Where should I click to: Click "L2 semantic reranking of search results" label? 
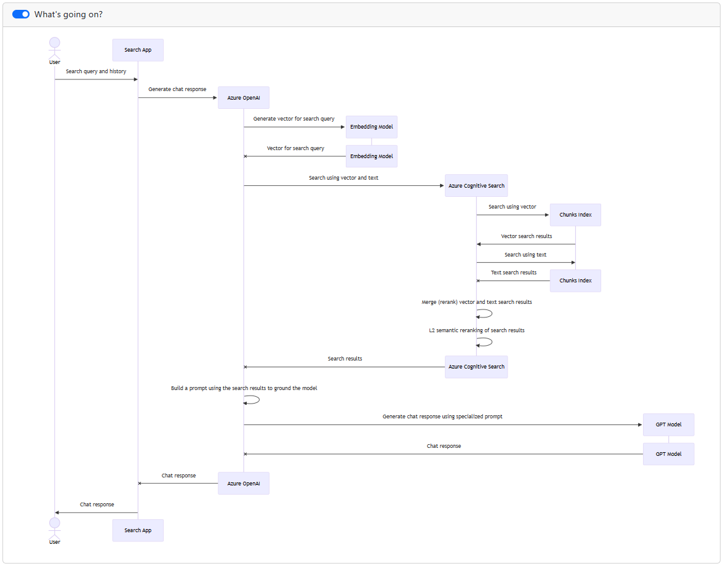pyautogui.click(x=477, y=330)
